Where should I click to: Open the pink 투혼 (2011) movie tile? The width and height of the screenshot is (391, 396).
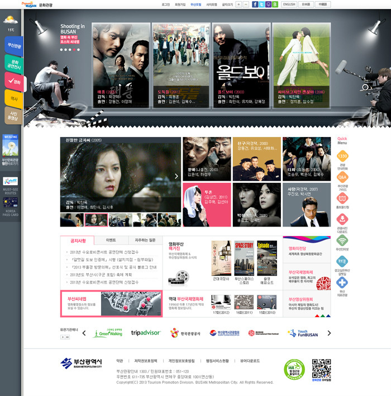(x=207, y=205)
